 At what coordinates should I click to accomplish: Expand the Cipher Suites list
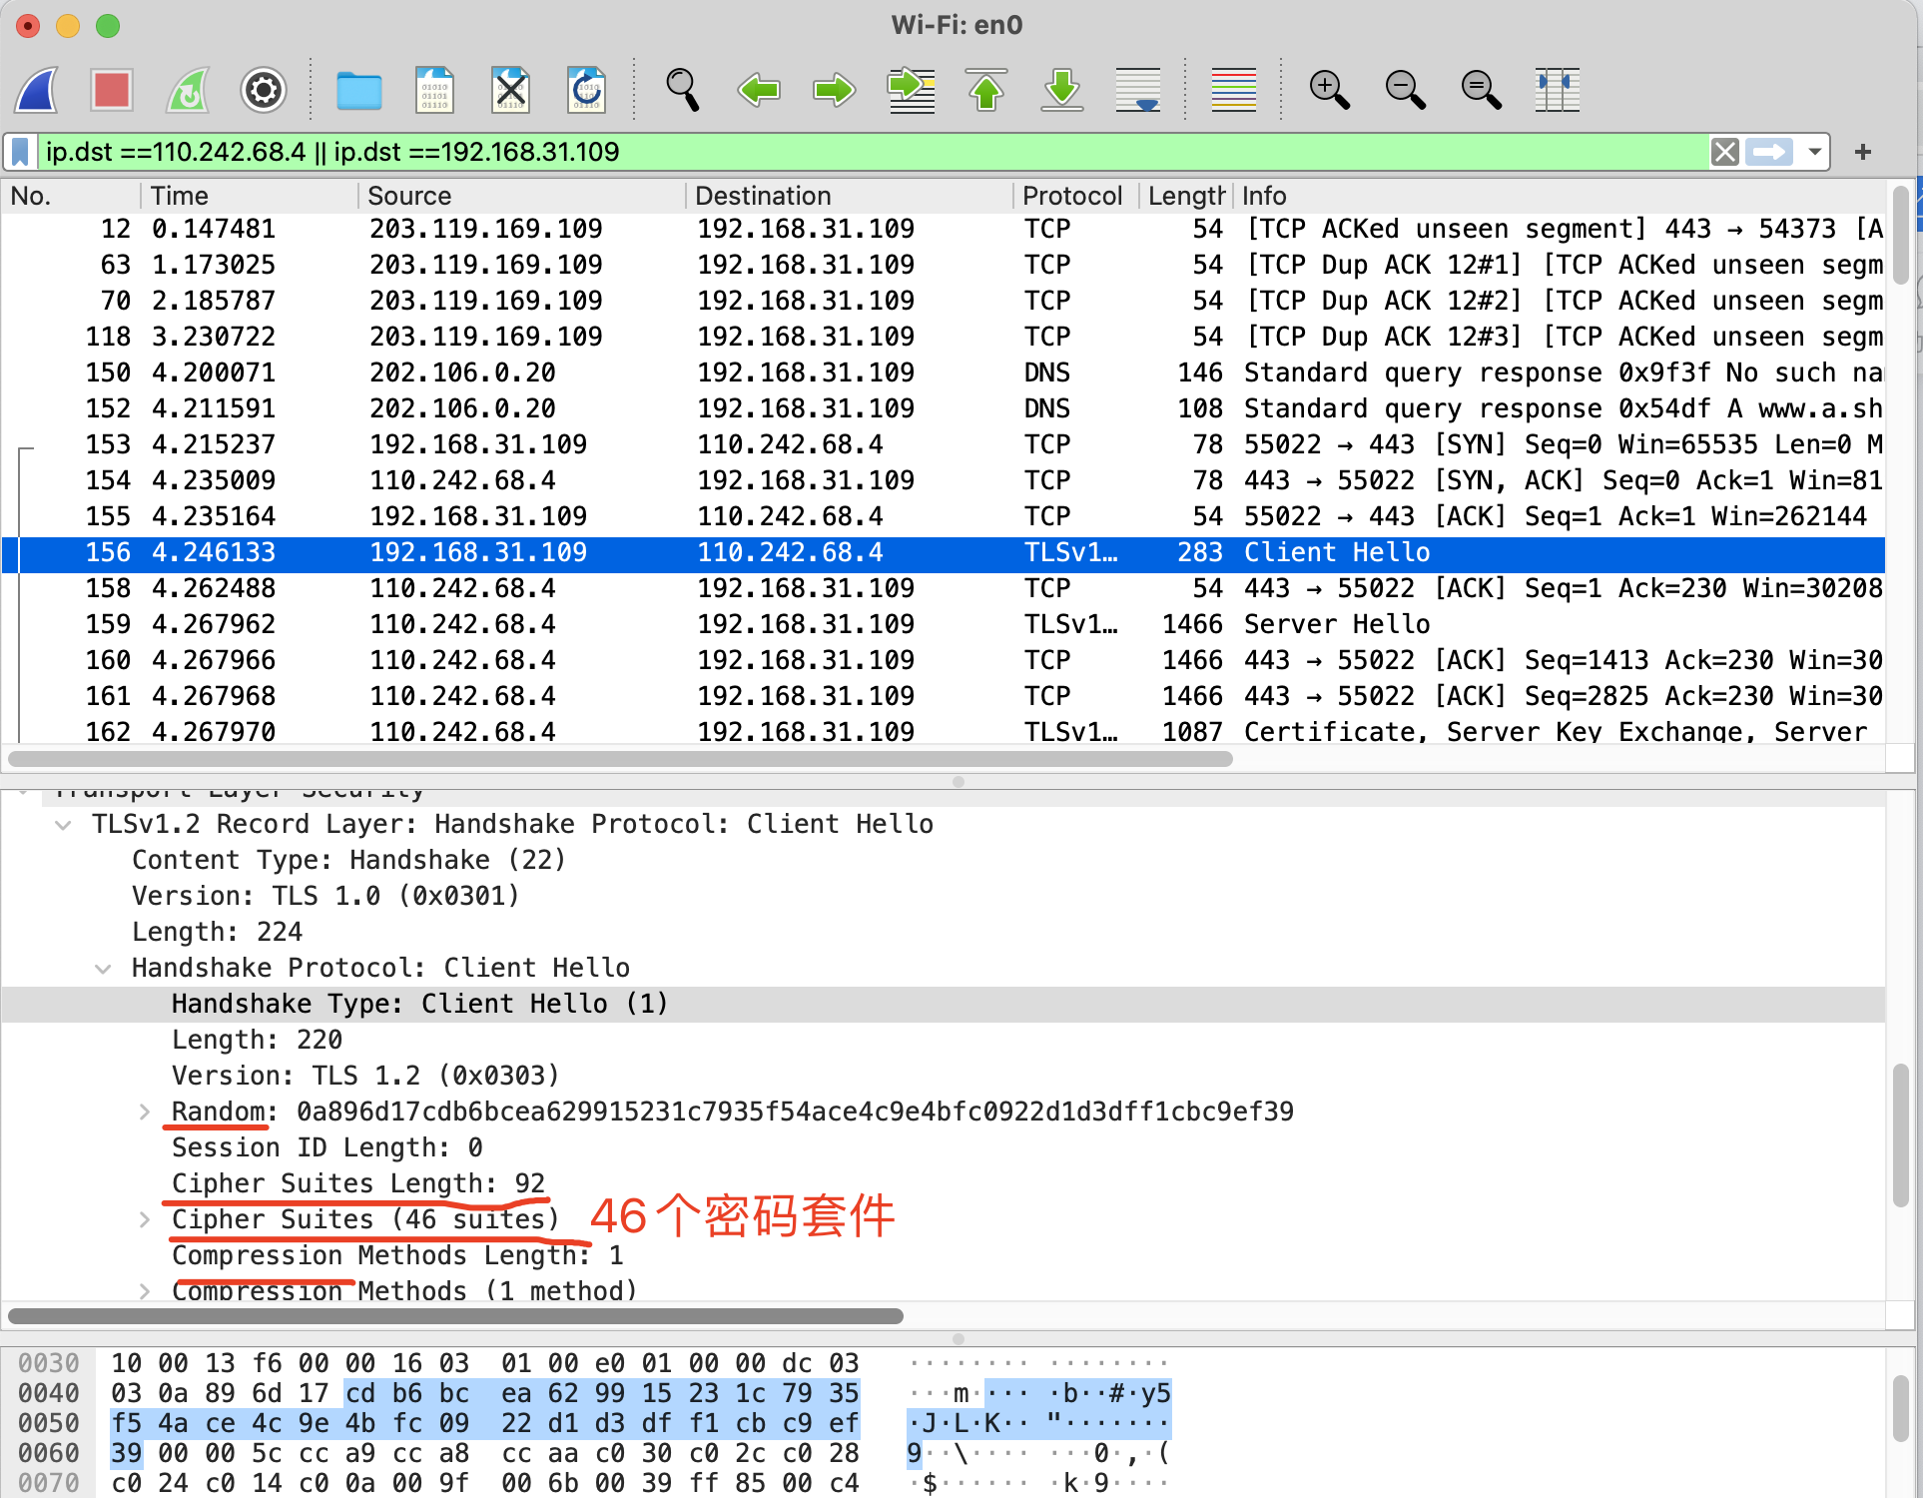[145, 1218]
